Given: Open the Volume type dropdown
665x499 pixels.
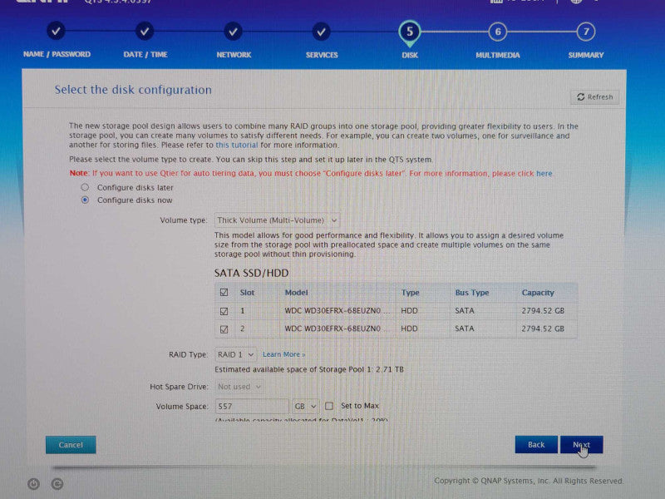Looking at the screenshot, I should coord(277,220).
